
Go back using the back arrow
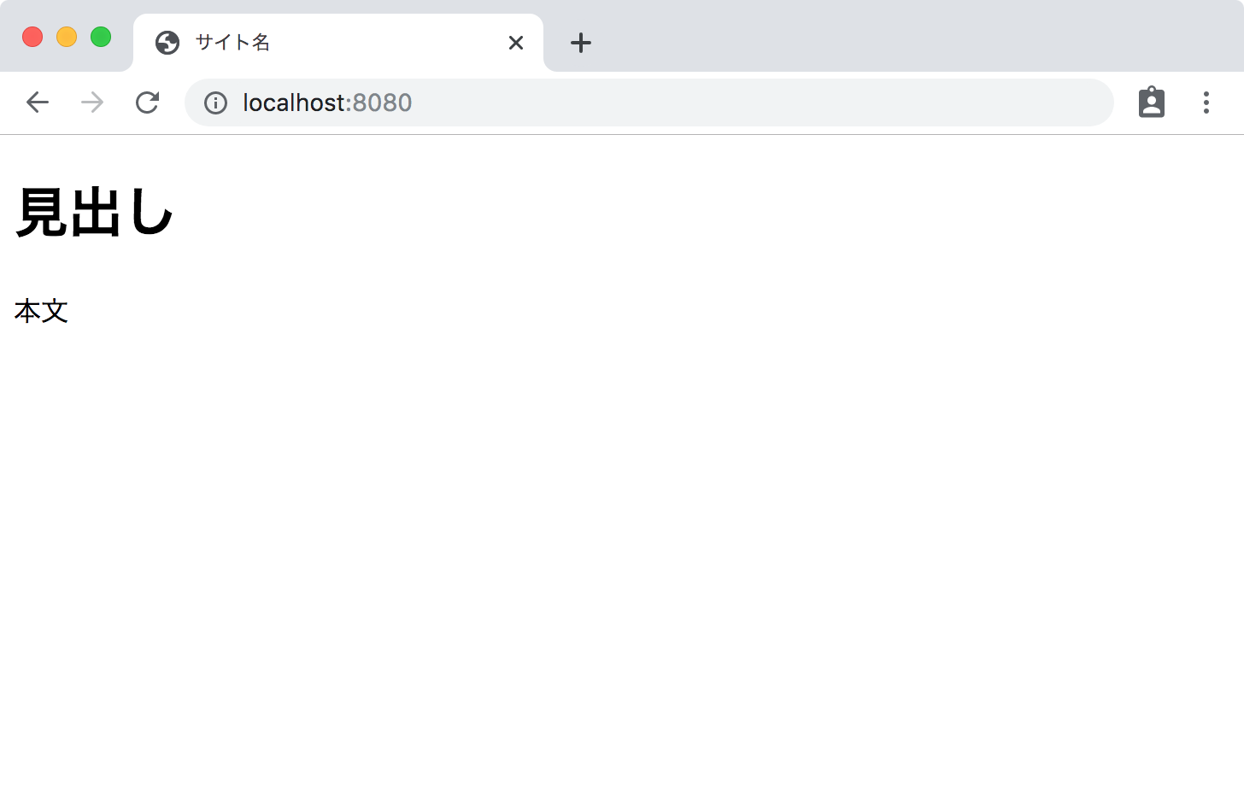(38, 102)
